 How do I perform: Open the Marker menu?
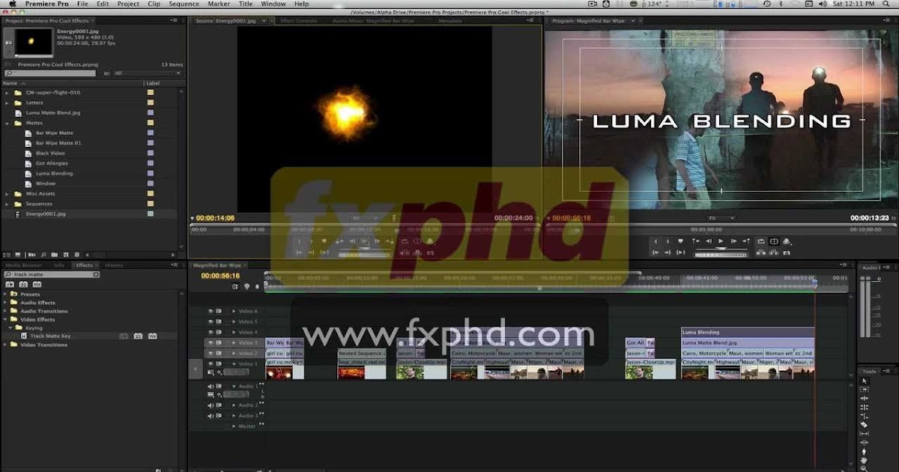click(219, 4)
